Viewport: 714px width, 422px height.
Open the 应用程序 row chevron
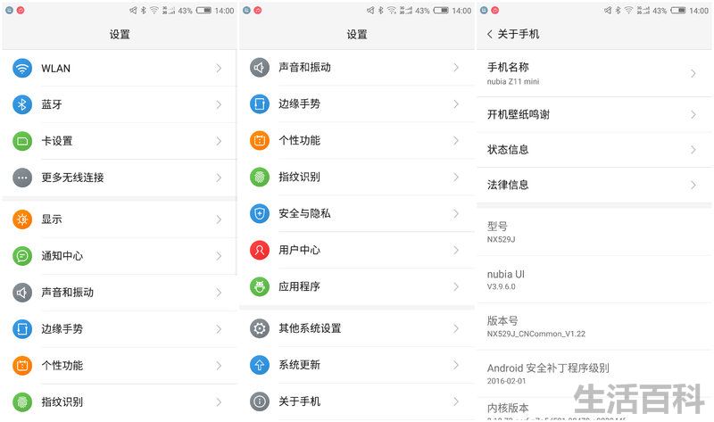(456, 286)
